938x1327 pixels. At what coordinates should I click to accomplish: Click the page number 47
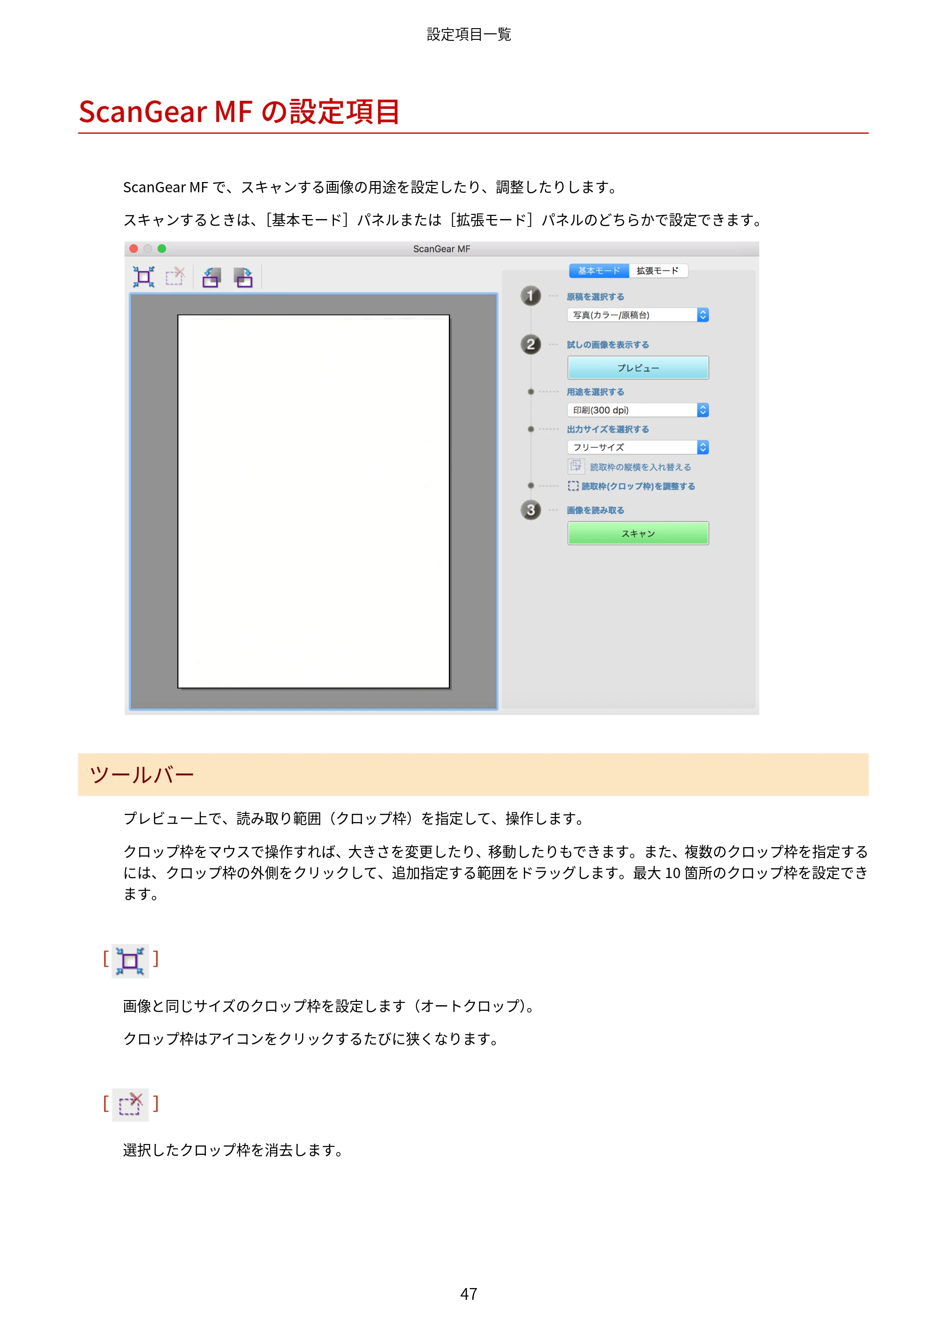pyautogui.click(x=469, y=1294)
